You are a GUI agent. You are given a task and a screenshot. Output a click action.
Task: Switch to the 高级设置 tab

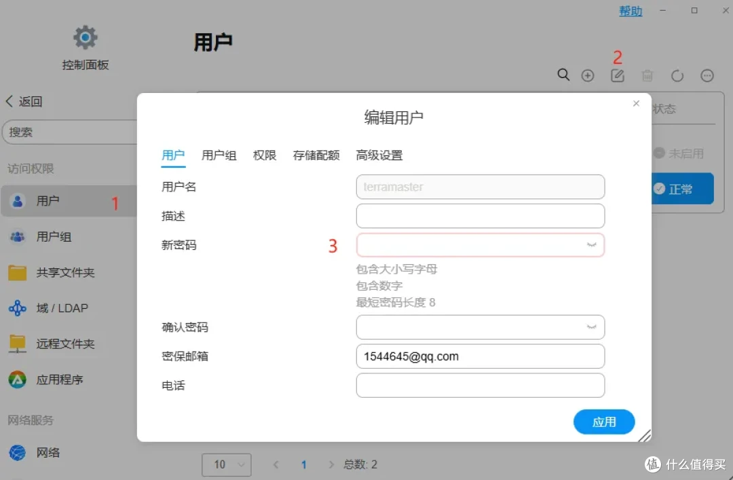(x=379, y=155)
